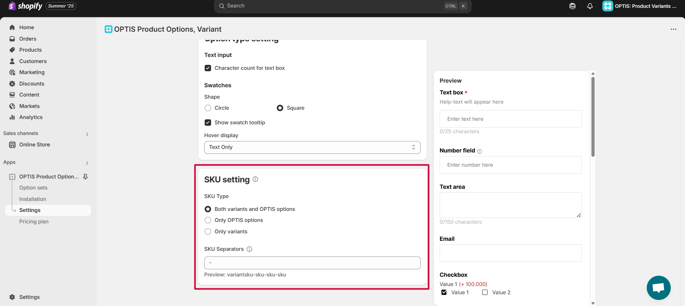Select Circle swatch shape
The width and height of the screenshot is (685, 306).
(x=208, y=108)
